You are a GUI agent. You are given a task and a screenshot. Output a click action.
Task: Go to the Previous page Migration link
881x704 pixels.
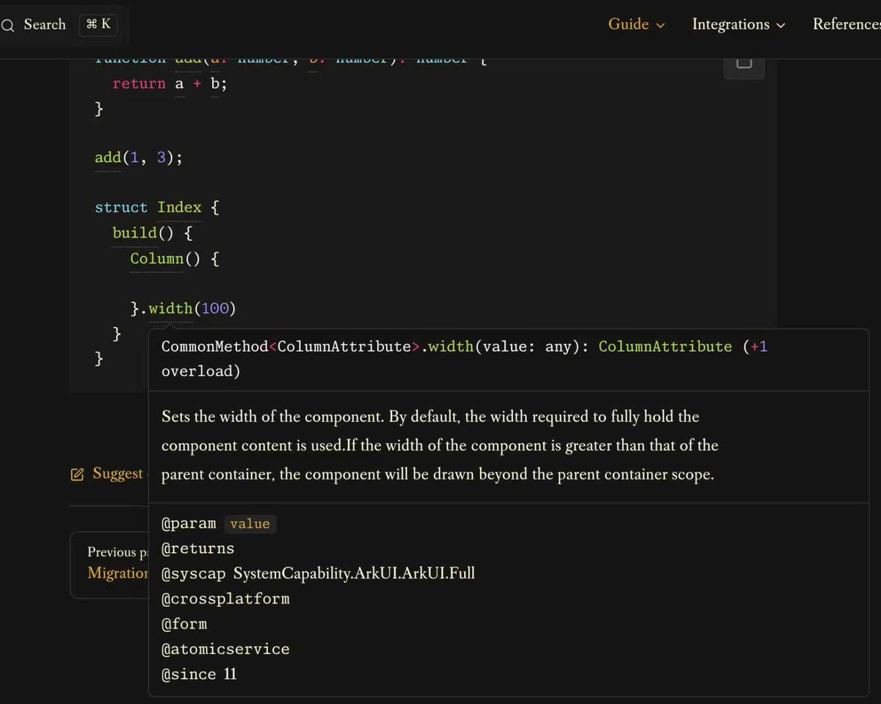pos(109,564)
